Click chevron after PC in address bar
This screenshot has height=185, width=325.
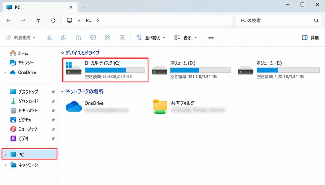click(98, 21)
